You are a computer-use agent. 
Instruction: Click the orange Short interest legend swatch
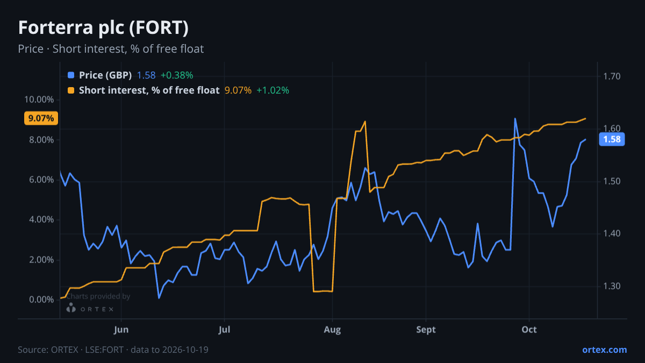(x=71, y=90)
